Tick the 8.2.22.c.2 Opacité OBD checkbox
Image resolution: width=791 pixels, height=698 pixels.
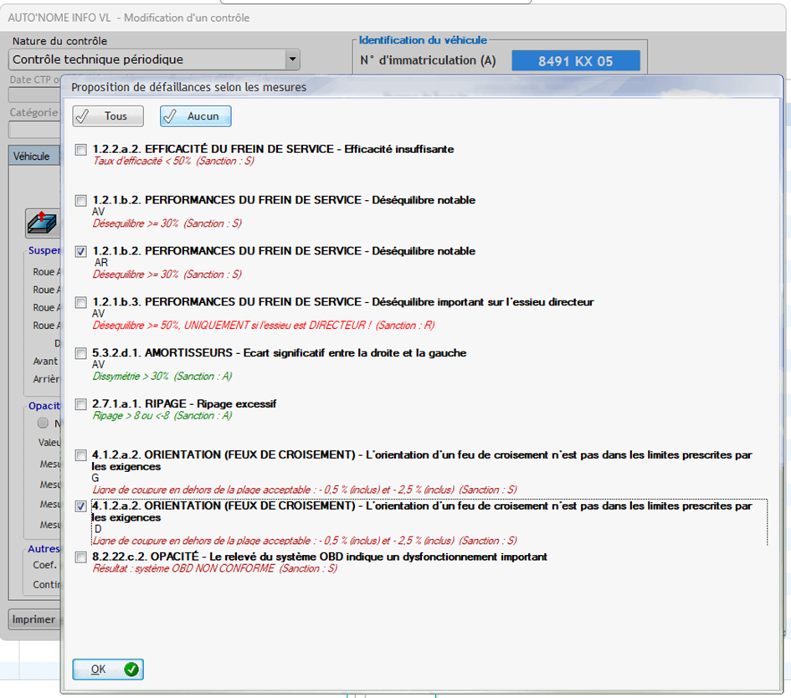[x=80, y=557]
